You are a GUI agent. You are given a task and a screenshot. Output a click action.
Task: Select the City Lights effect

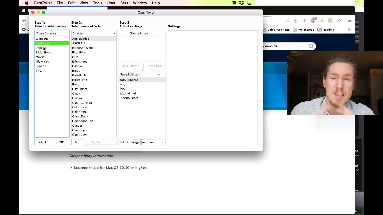point(94,89)
